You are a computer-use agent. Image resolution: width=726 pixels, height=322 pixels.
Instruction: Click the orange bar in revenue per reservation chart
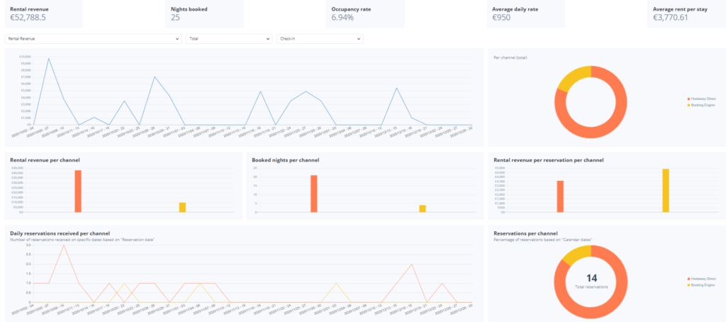click(560, 196)
